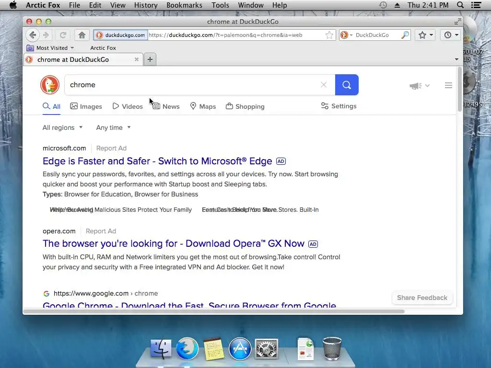The width and height of the screenshot is (491, 368).
Task: Click the eject icon in menu bar
Action: 397,5
